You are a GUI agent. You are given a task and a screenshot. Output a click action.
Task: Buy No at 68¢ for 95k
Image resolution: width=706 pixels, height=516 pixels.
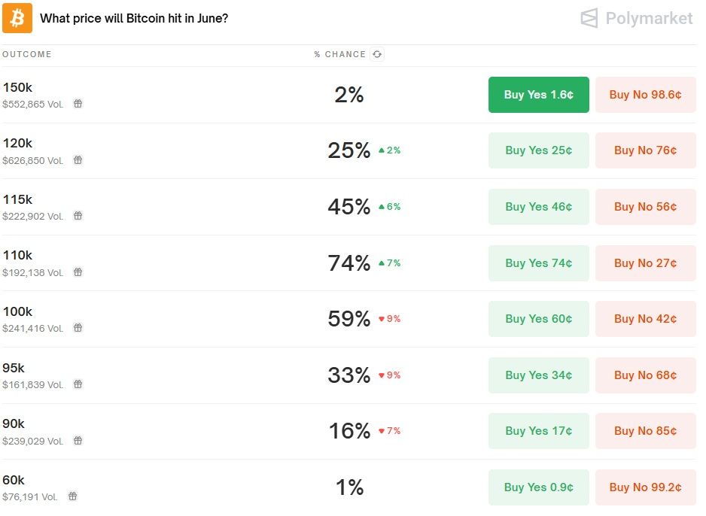pos(645,375)
